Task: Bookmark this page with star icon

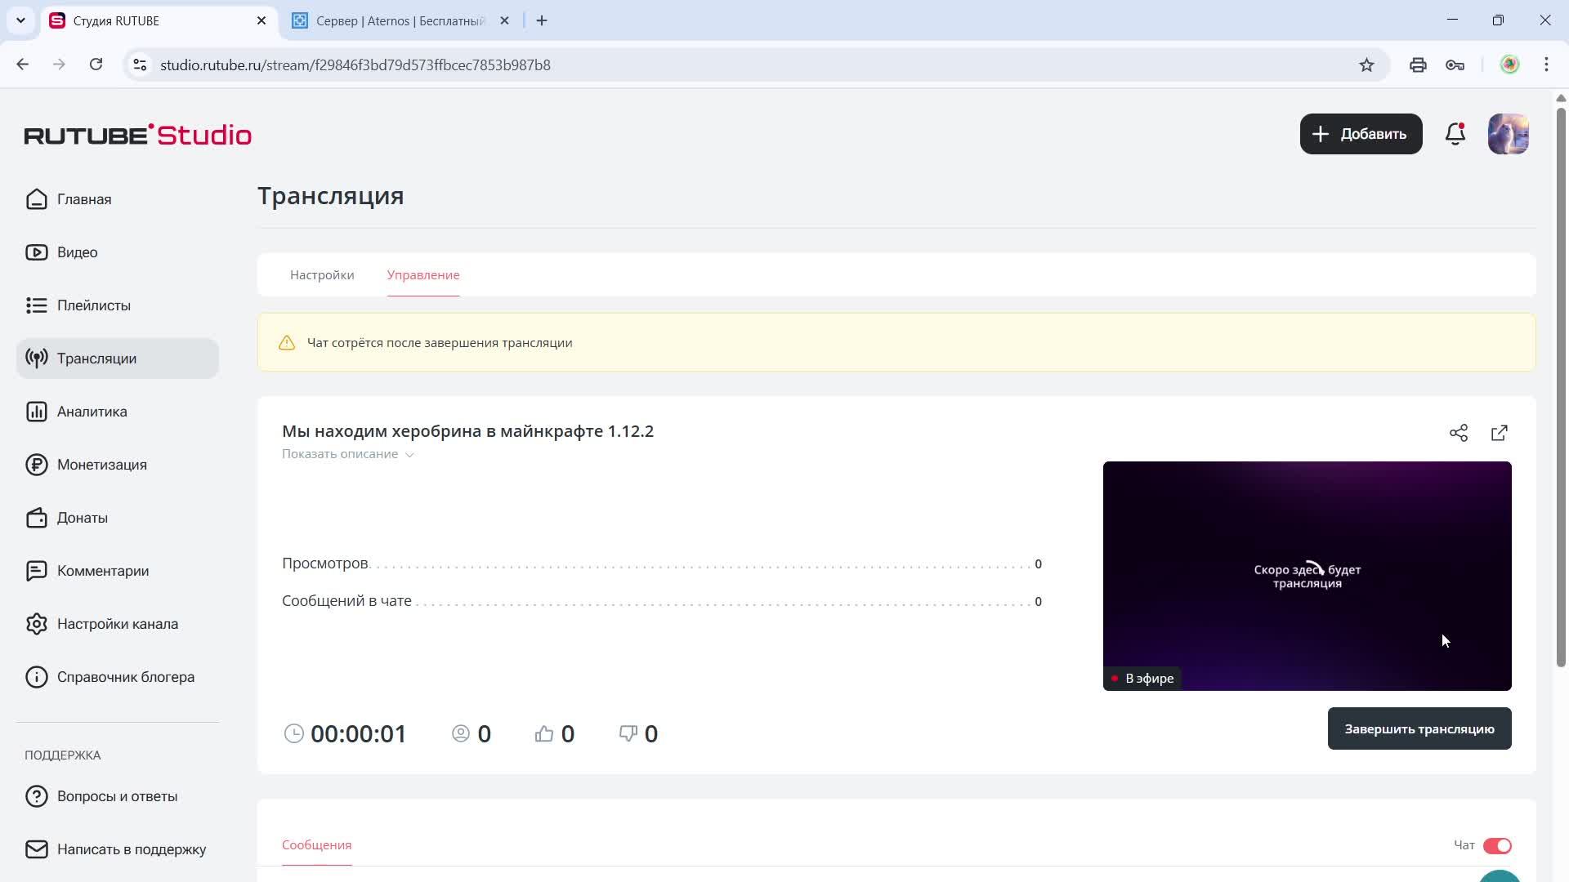Action: [x=1366, y=65]
